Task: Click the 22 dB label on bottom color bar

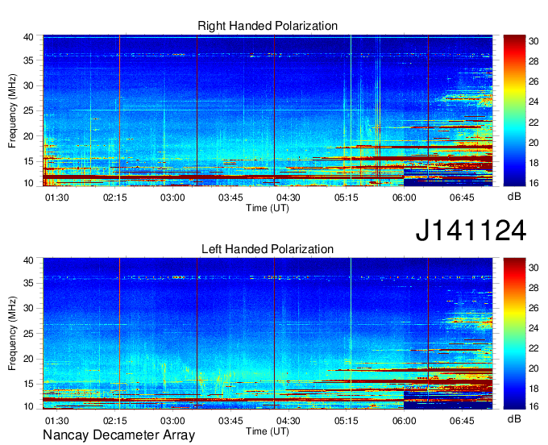Action: (533, 348)
